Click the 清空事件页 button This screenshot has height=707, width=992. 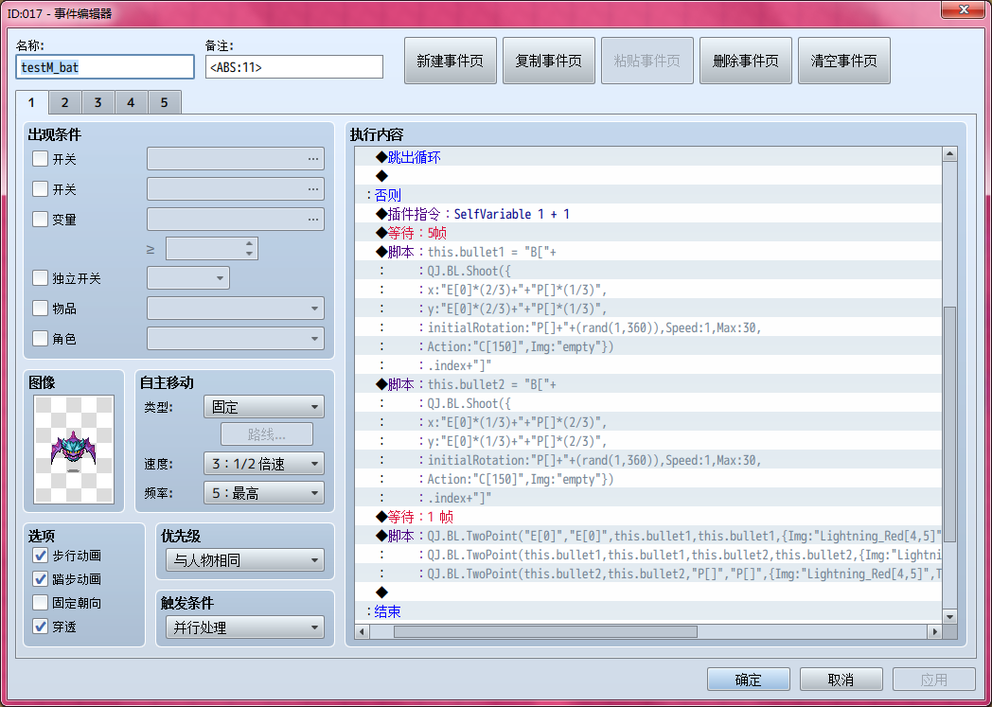tap(844, 61)
